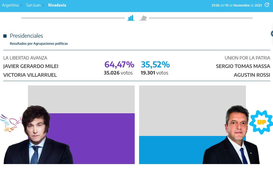Image resolution: width=273 pixels, height=184 pixels.
Task: Switch to the gray ballot view icon
Action: (x=143, y=18)
